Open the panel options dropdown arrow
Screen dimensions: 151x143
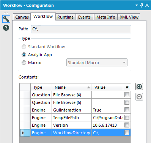137,5
